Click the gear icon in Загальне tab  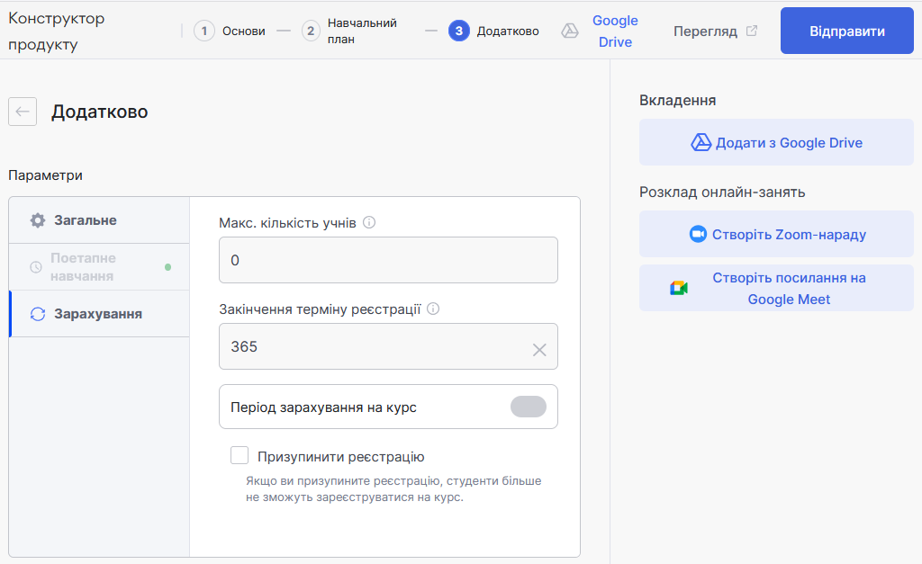(37, 220)
